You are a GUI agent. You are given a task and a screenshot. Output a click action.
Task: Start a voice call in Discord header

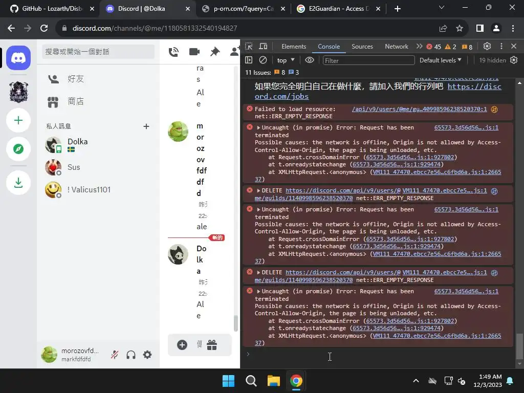click(x=173, y=52)
